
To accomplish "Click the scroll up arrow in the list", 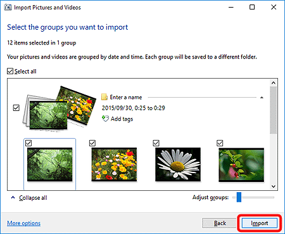I will pyautogui.click(x=274, y=83).
